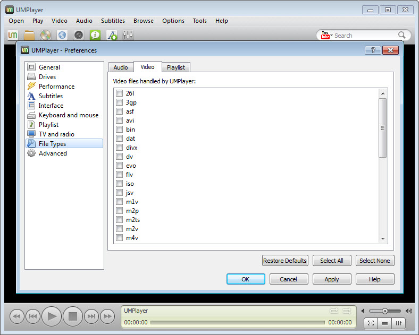The width and height of the screenshot is (419, 335).
Task: Open file via folder toolbar icon
Action: click(x=29, y=35)
